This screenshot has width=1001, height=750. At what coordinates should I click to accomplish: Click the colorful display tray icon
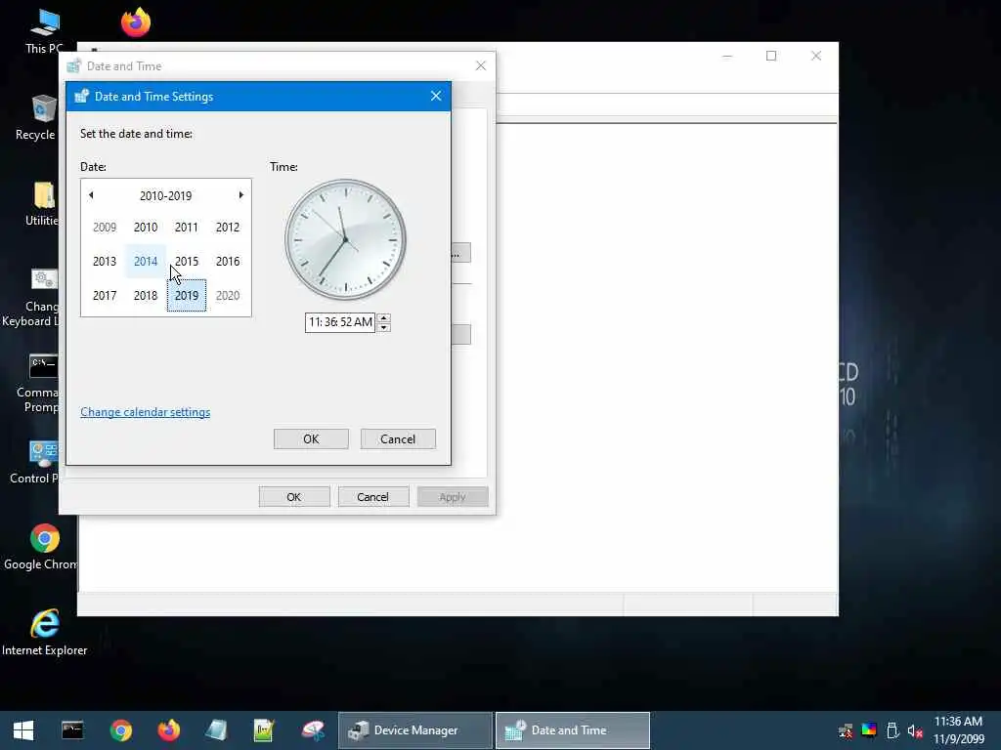pos(869,730)
